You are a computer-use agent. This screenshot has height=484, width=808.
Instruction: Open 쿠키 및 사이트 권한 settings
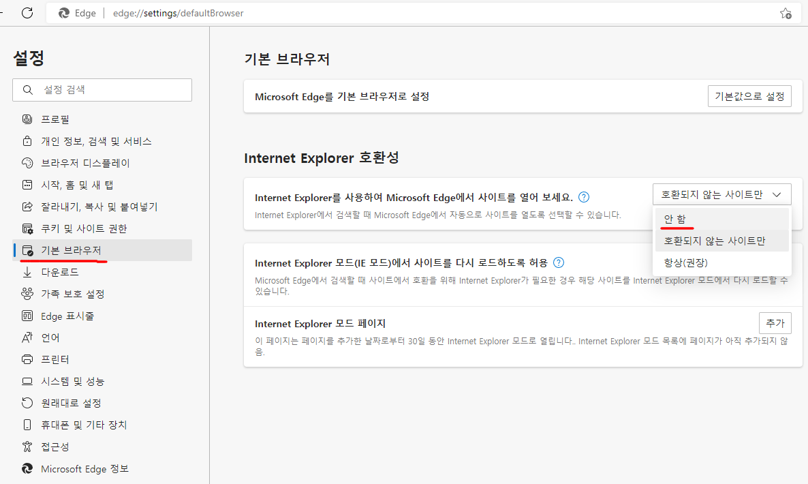(102, 228)
